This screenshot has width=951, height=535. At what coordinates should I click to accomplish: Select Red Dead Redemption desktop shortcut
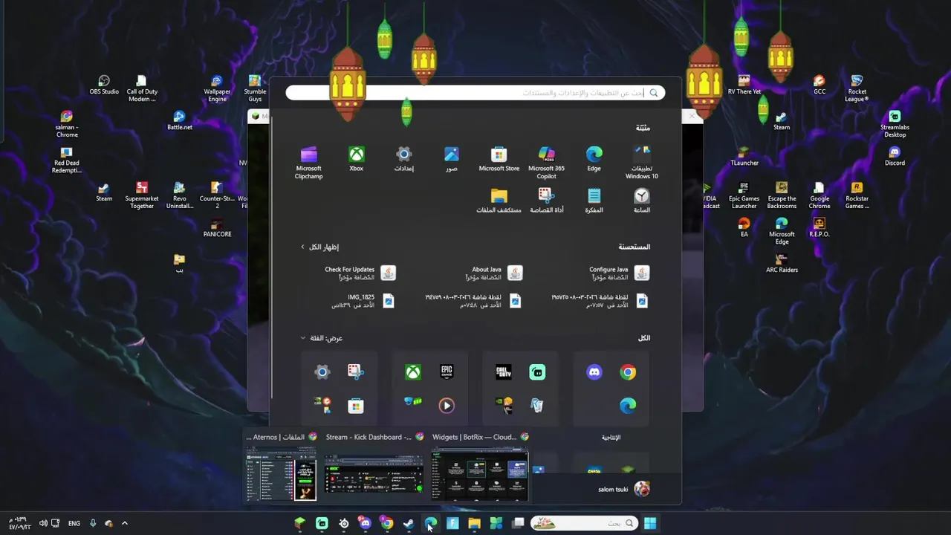66,160
